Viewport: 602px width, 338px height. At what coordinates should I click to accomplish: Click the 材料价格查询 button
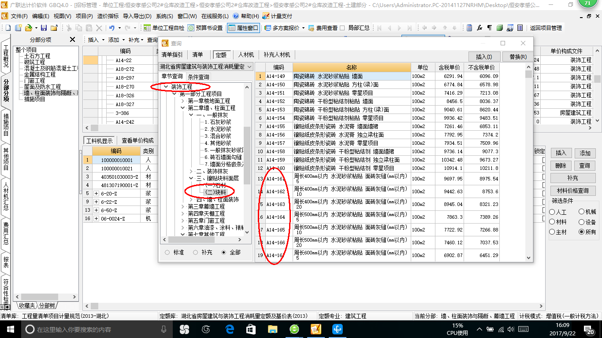coord(572,191)
